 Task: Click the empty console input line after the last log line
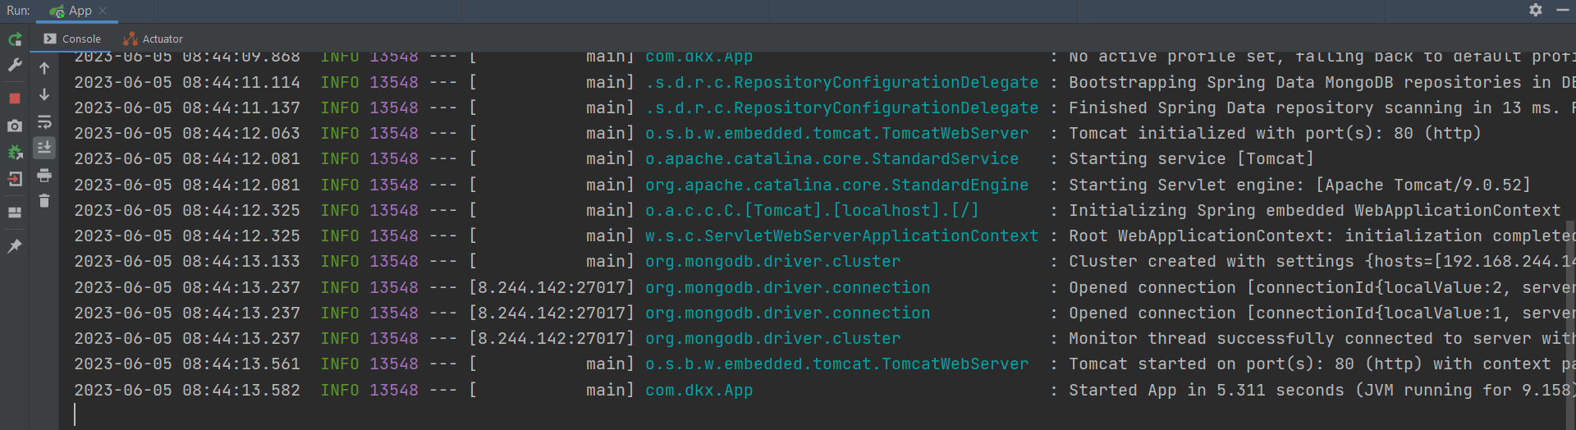point(813,415)
